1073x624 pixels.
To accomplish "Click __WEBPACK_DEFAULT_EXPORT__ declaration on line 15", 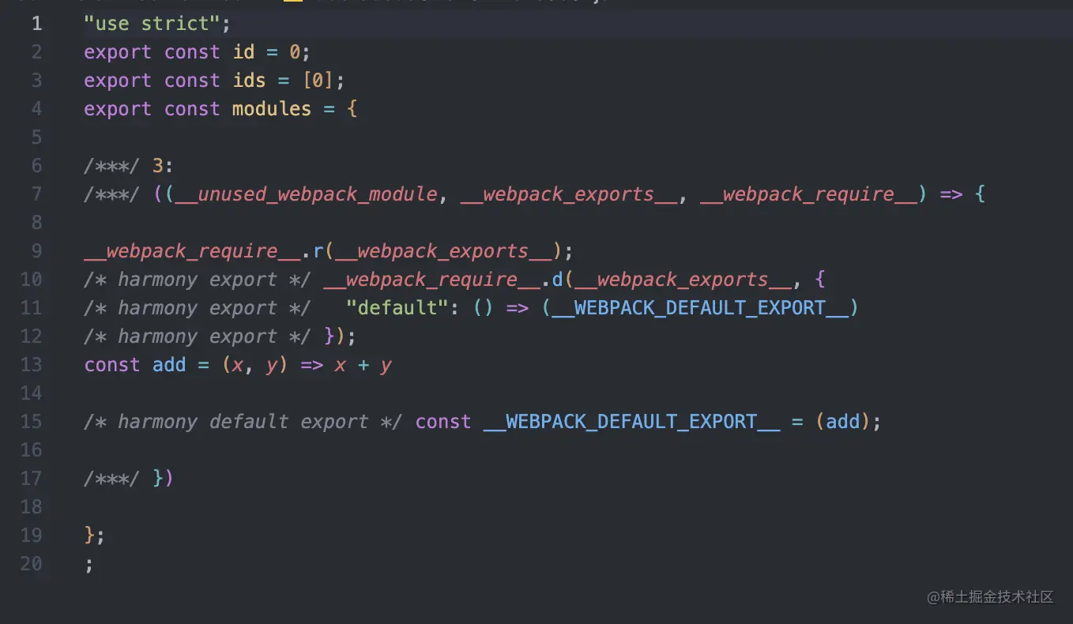I will tap(631, 422).
